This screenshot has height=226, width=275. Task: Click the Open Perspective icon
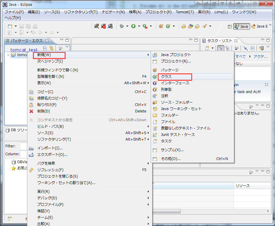(x=230, y=26)
